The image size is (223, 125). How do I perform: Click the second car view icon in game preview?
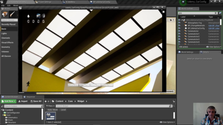pos(33,22)
